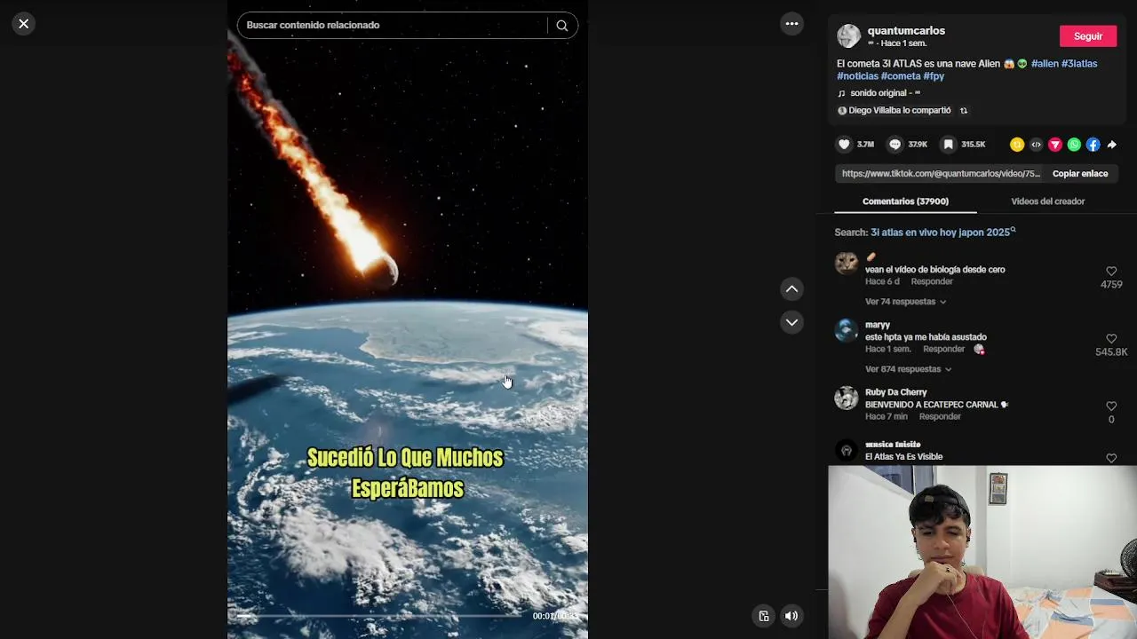
Task: Click the creator-liked badge on maryy's comment
Action: click(x=979, y=350)
